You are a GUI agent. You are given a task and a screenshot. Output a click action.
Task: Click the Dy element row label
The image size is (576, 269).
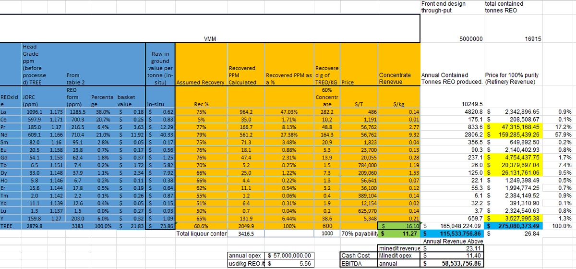5,172
